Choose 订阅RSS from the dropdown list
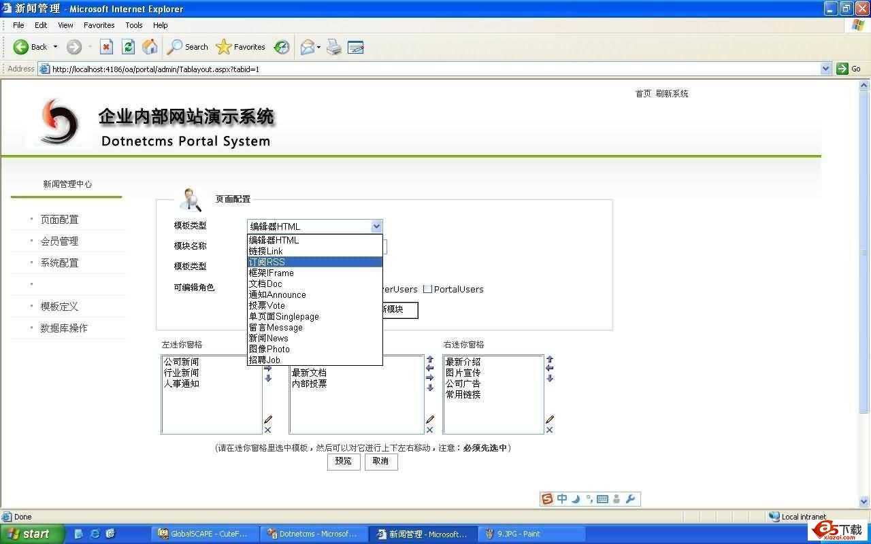The height and width of the screenshot is (544, 871). pyautogui.click(x=314, y=262)
